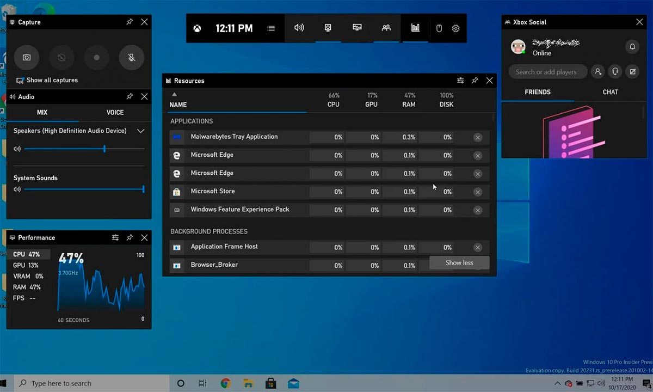Launch Google Chrome from the taskbar
This screenshot has width=653, height=392.
point(225,383)
